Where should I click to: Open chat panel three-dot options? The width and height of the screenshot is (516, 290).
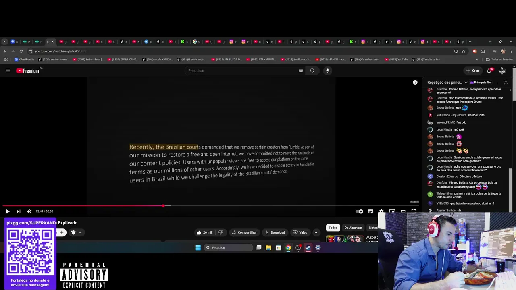[x=497, y=83]
